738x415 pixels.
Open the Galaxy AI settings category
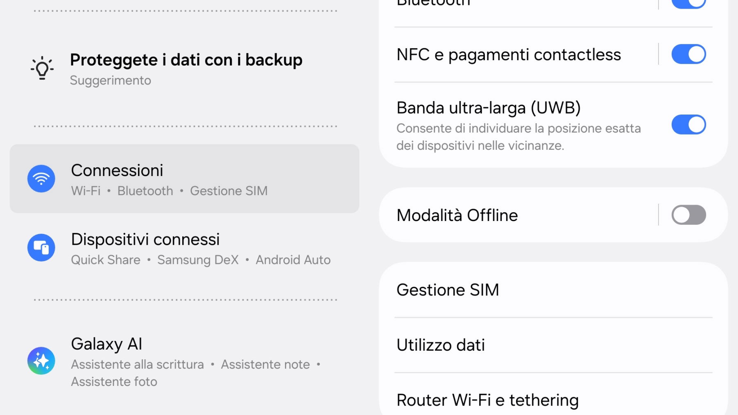point(184,361)
